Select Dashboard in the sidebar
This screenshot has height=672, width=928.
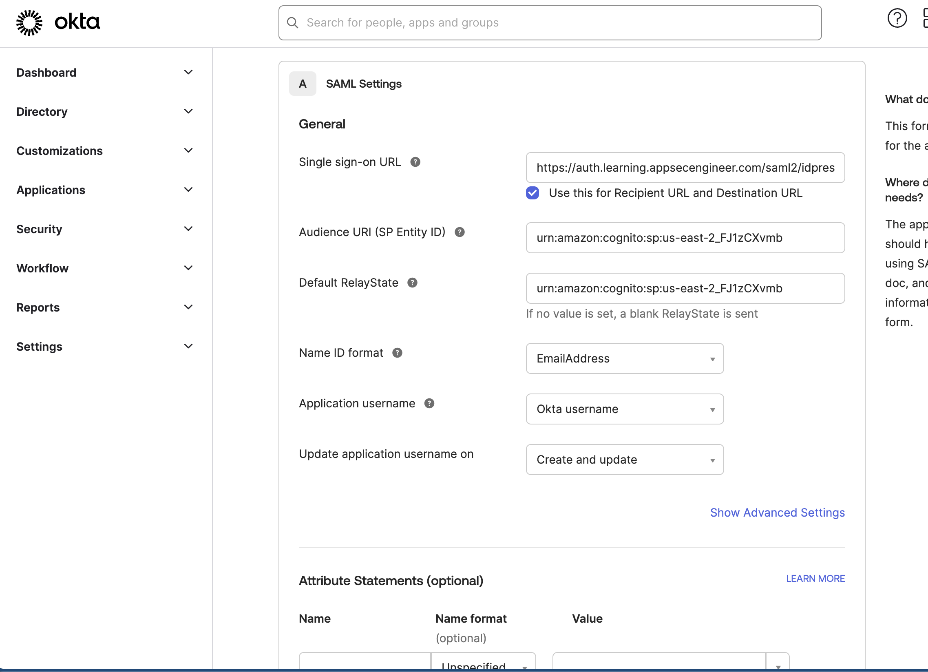(46, 73)
